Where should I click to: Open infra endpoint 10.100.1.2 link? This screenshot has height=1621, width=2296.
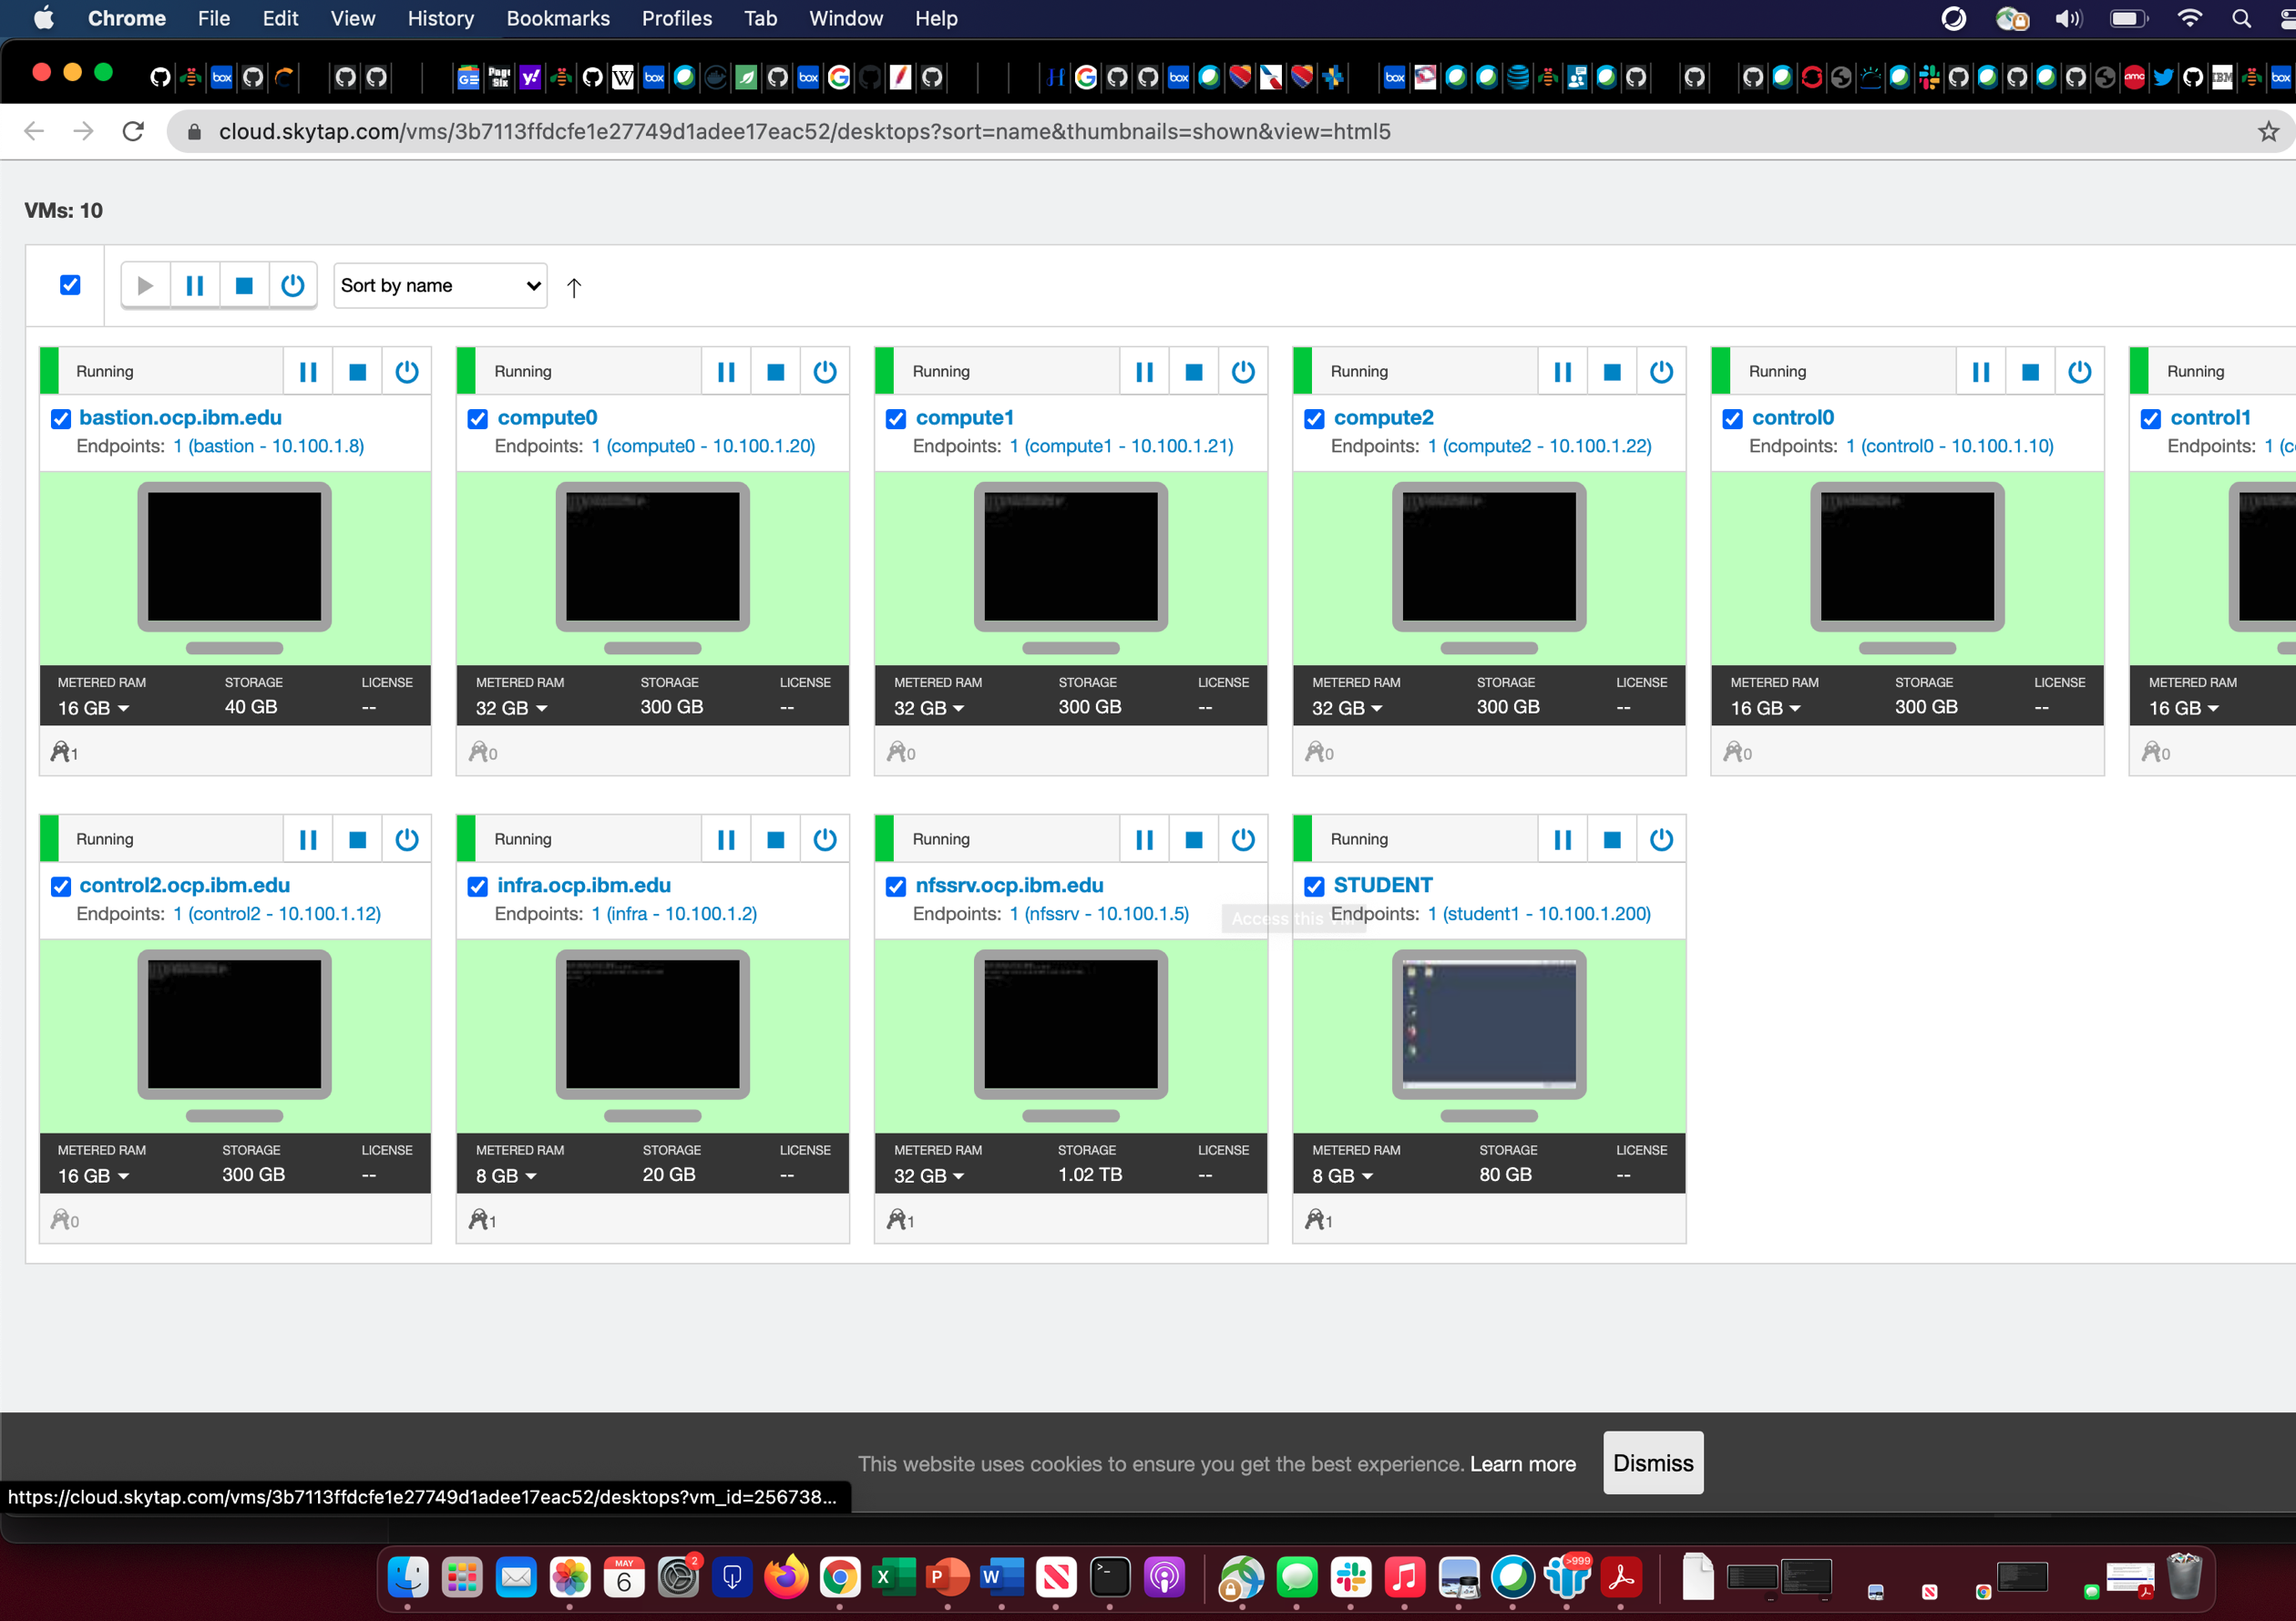pyautogui.click(x=674, y=914)
